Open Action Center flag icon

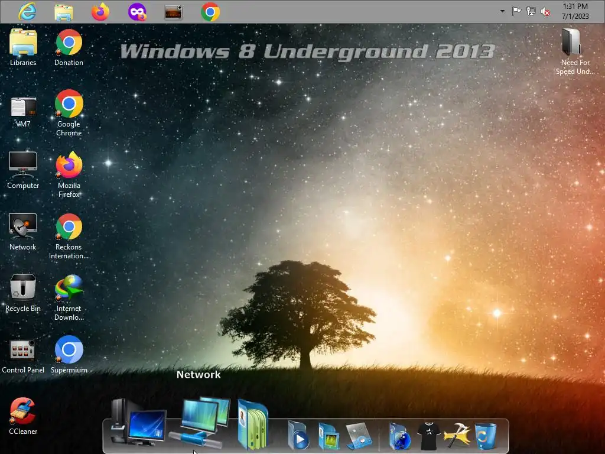point(516,11)
